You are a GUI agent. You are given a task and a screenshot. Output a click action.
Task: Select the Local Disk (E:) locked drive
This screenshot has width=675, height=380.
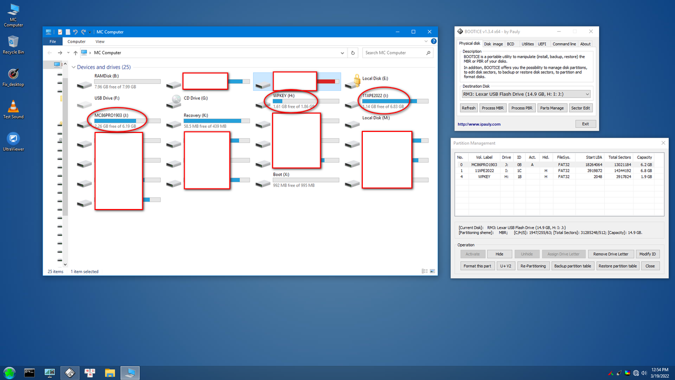(x=388, y=81)
